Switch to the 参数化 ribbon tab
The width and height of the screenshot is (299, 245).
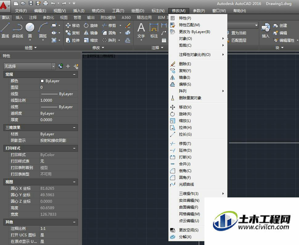tap(48, 17)
